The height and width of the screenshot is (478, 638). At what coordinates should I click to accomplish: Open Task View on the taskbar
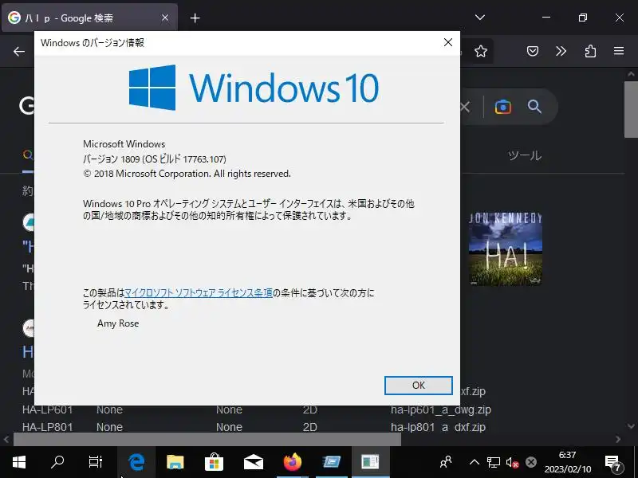96,462
